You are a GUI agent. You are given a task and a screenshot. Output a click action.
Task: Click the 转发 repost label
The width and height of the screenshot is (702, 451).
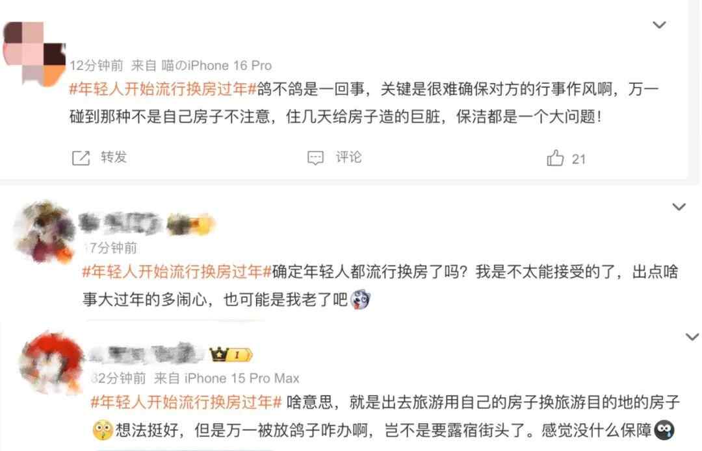[114, 157]
